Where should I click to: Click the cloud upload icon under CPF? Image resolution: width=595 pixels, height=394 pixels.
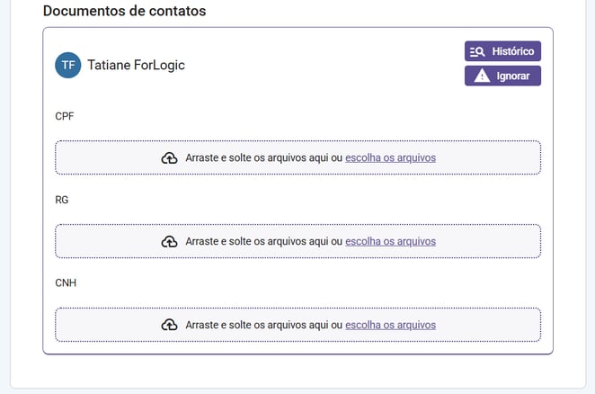click(169, 158)
